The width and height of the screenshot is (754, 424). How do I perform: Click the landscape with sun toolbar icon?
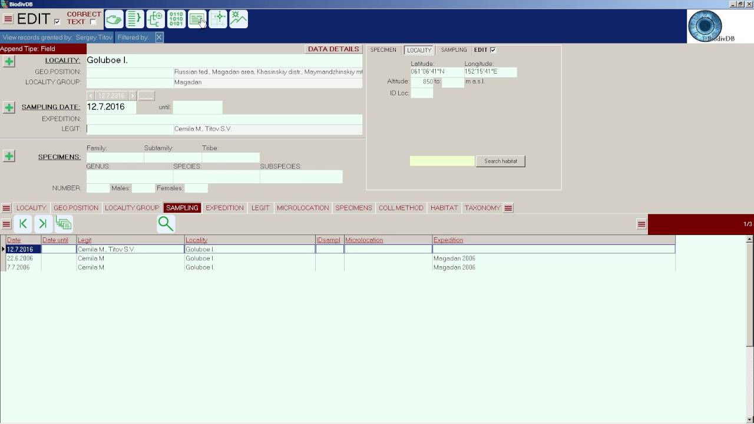[x=239, y=19]
